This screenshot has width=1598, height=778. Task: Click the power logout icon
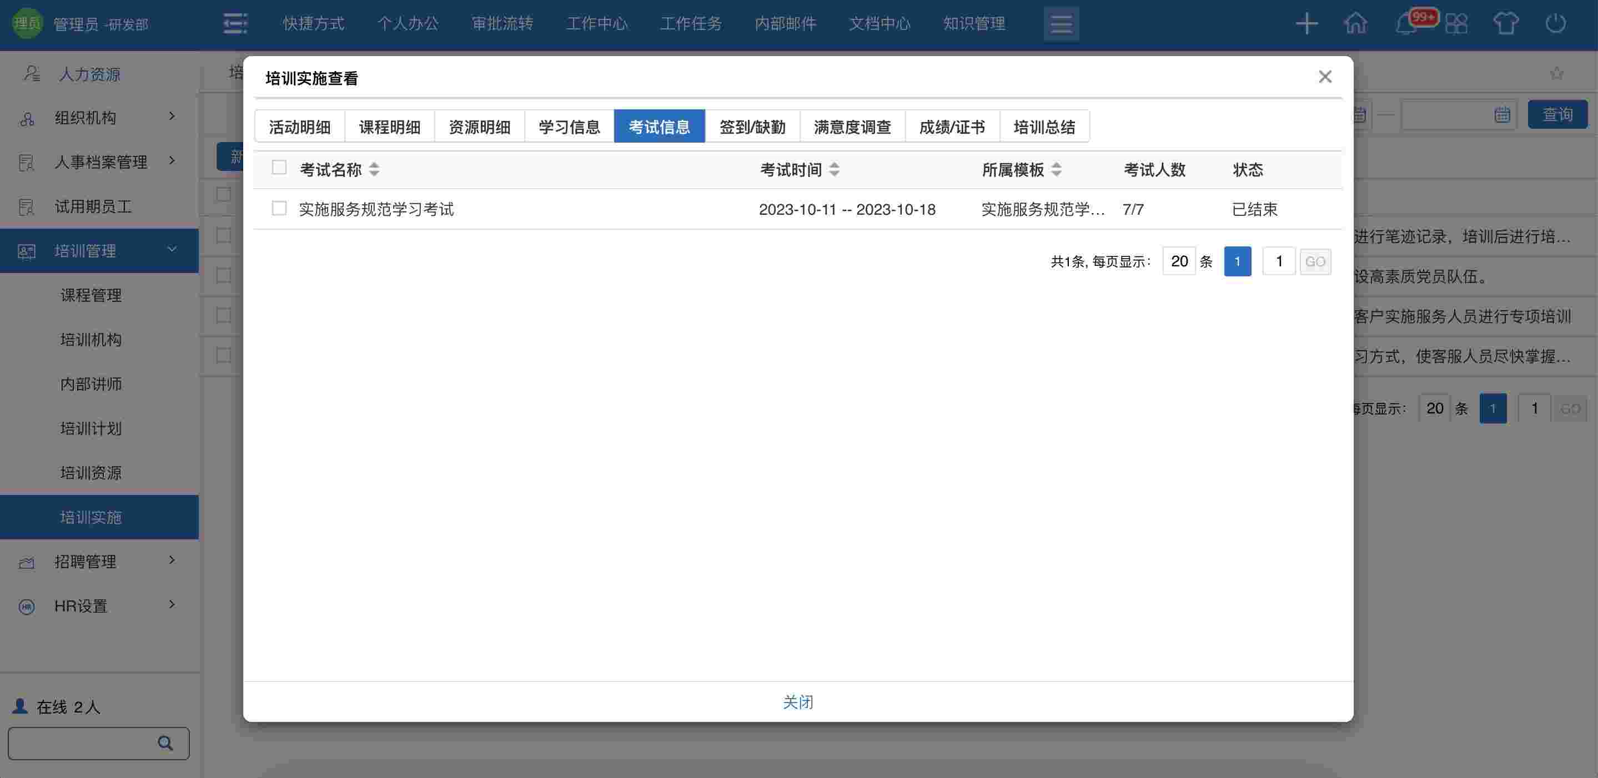tap(1555, 23)
